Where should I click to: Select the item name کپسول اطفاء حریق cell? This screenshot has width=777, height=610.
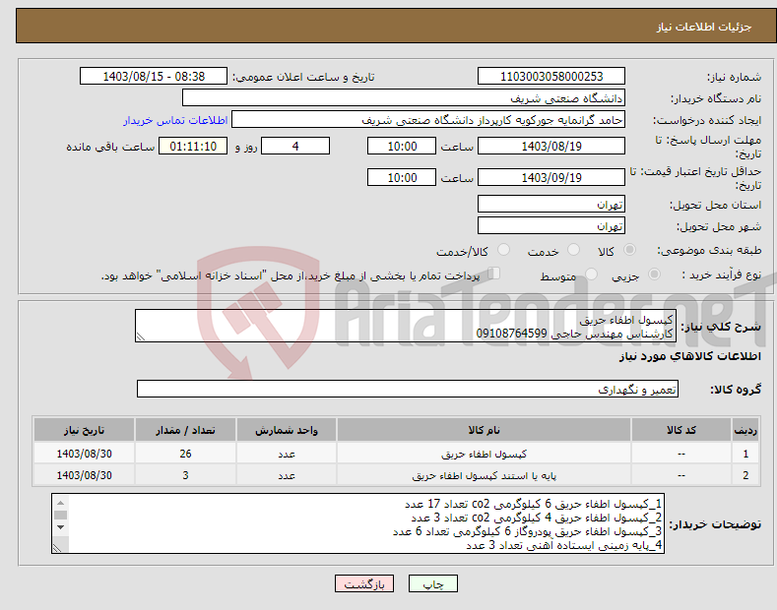[484, 454]
